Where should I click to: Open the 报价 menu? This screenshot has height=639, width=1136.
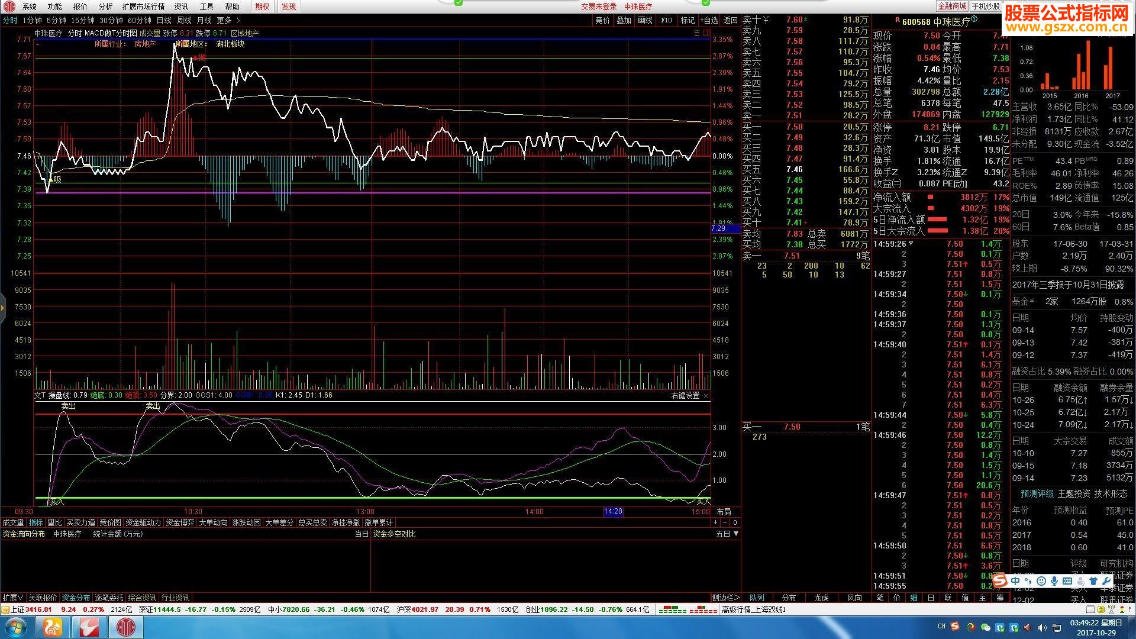(80, 7)
